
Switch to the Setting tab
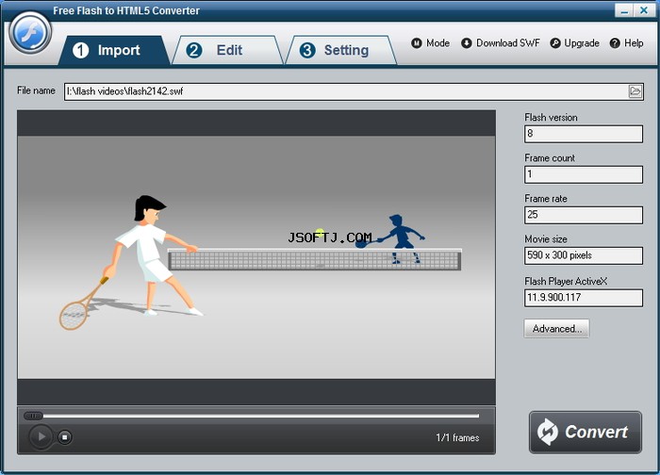click(x=340, y=50)
